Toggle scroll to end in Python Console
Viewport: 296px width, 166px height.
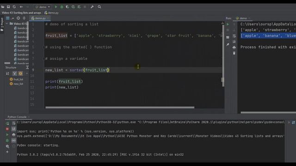click(13, 129)
